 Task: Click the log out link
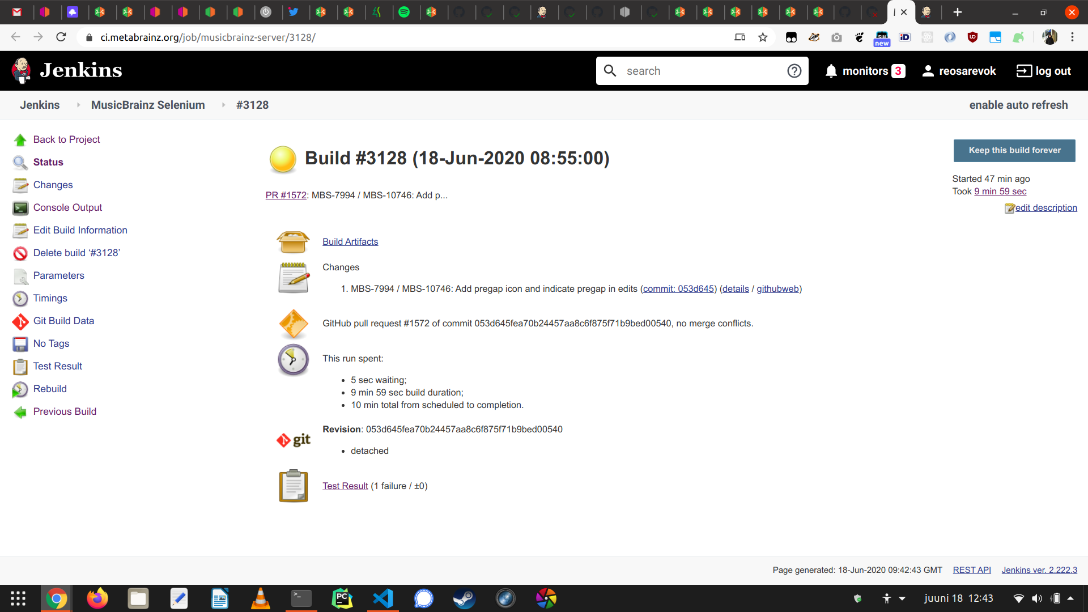point(1044,71)
